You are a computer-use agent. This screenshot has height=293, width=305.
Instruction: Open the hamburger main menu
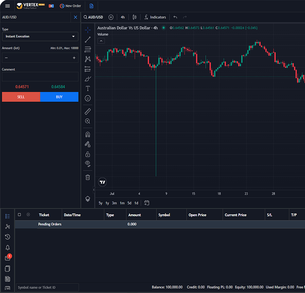coord(8,6)
